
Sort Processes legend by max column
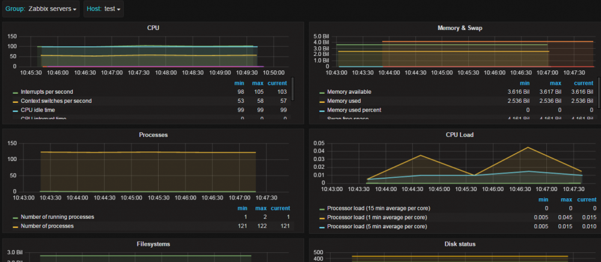click(x=260, y=209)
